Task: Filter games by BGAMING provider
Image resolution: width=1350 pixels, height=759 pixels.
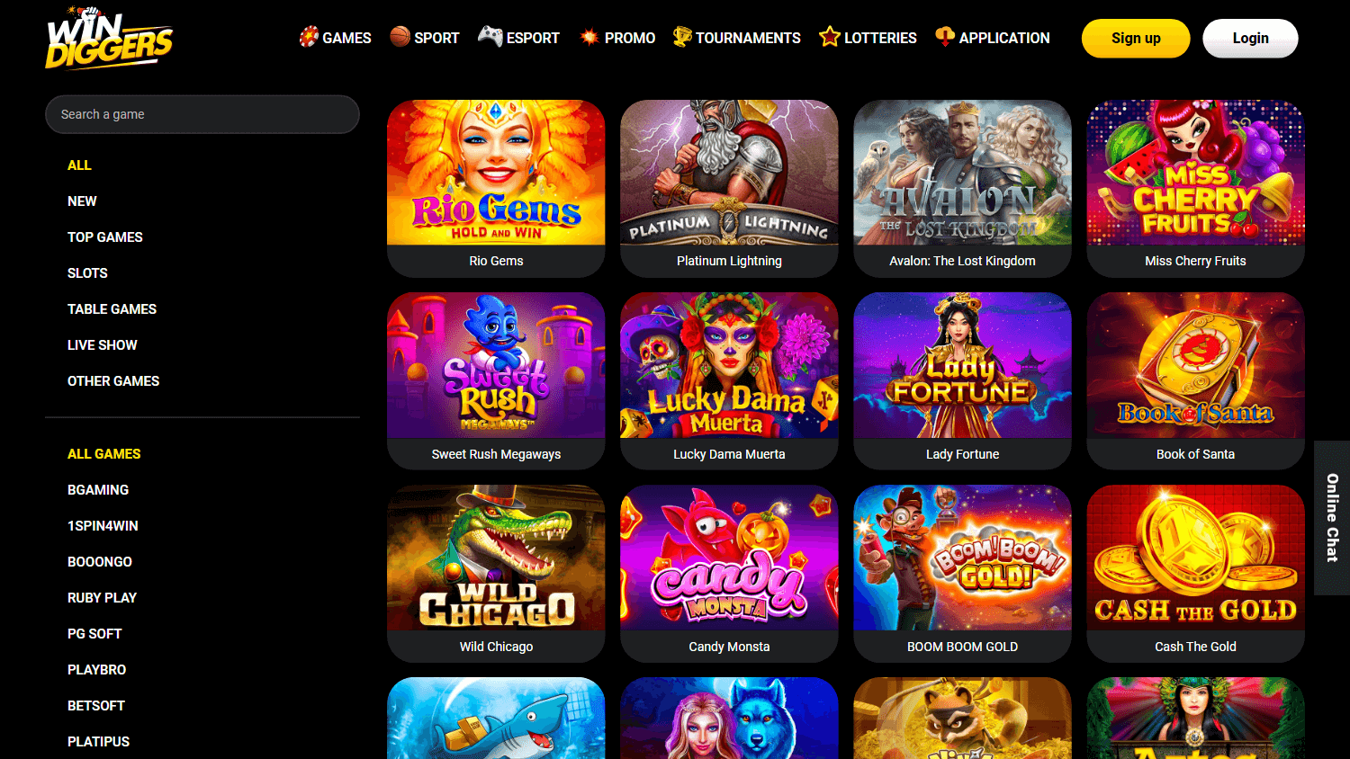Action: (x=98, y=490)
